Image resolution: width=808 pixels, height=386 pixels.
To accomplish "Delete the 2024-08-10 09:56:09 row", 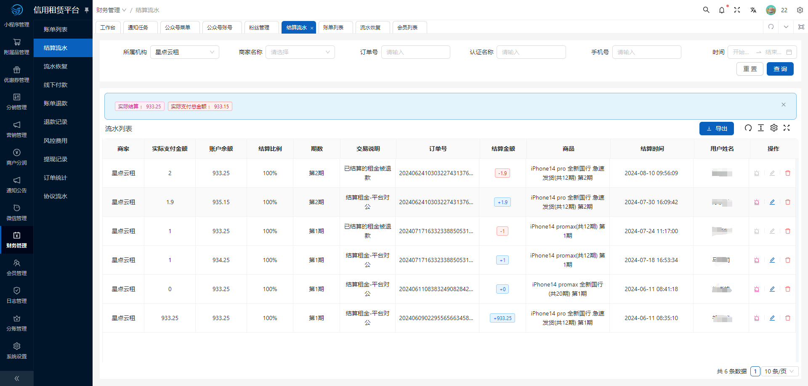I will tap(788, 173).
